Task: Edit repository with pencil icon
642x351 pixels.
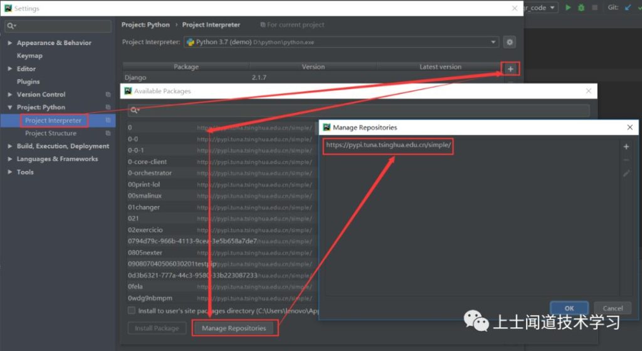Action: click(x=626, y=174)
